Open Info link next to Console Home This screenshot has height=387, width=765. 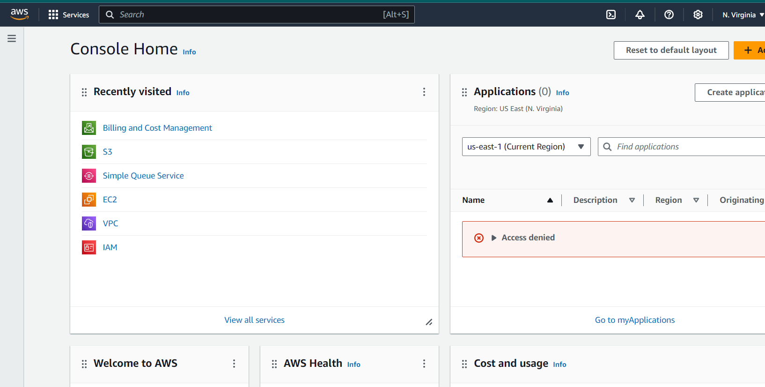coord(189,52)
